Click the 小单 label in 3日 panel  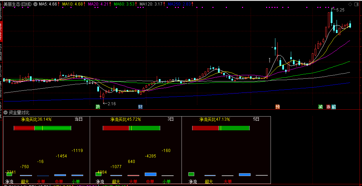tap(167, 182)
